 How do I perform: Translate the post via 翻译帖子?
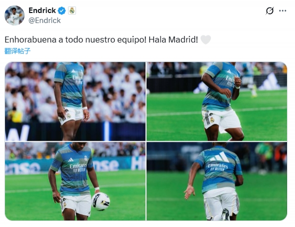point(17,51)
